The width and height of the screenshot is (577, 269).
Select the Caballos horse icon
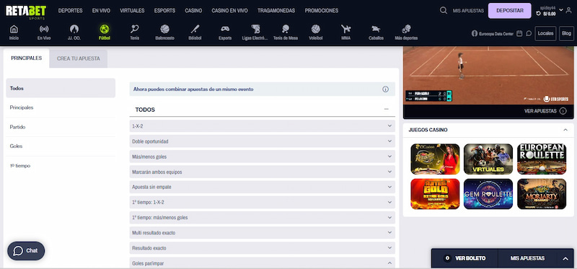coord(376,29)
